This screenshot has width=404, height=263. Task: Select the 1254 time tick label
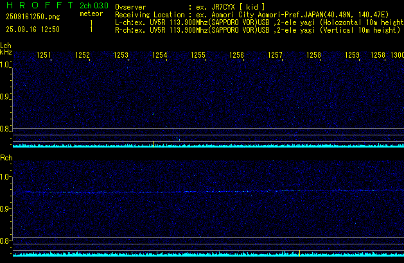coord(159,55)
